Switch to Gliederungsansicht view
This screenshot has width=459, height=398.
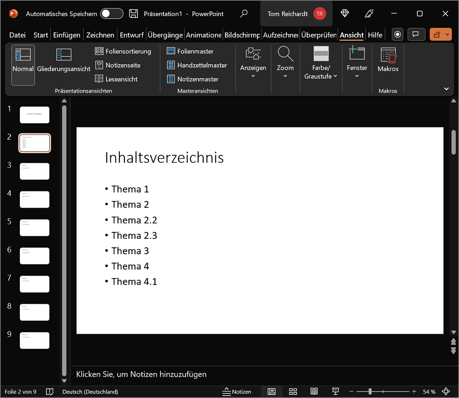pos(64,60)
